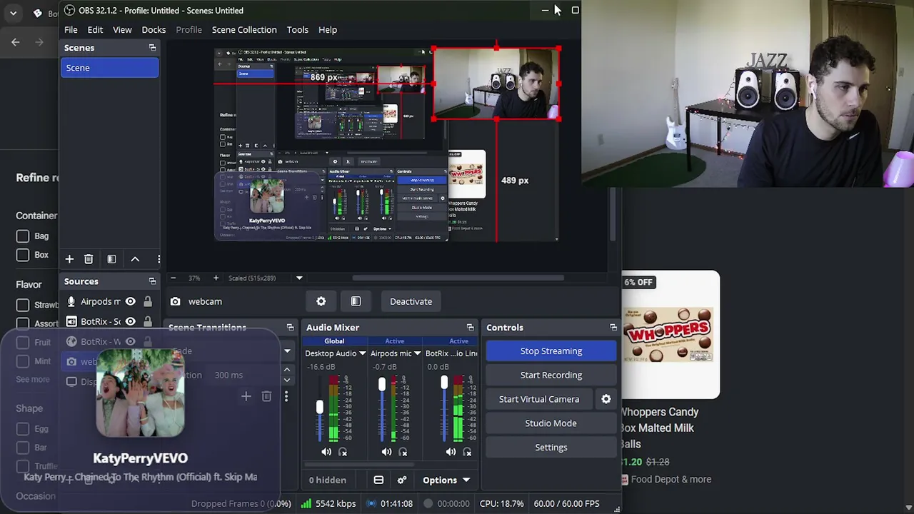Open the Help menu
This screenshot has height=514, width=914.
coord(328,29)
